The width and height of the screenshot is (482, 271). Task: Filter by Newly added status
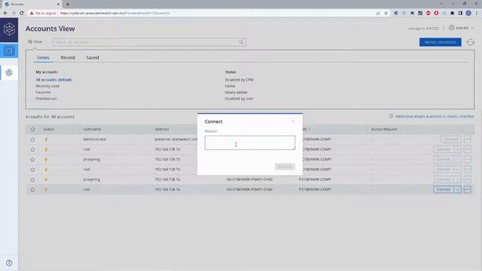coord(236,93)
